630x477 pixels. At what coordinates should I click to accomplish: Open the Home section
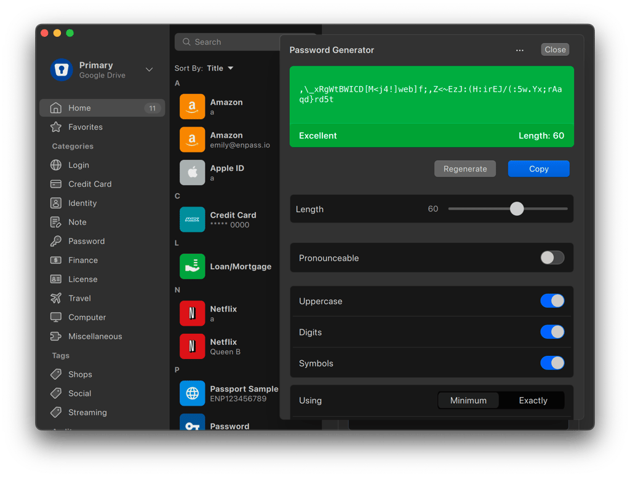[x=102, y=108]
